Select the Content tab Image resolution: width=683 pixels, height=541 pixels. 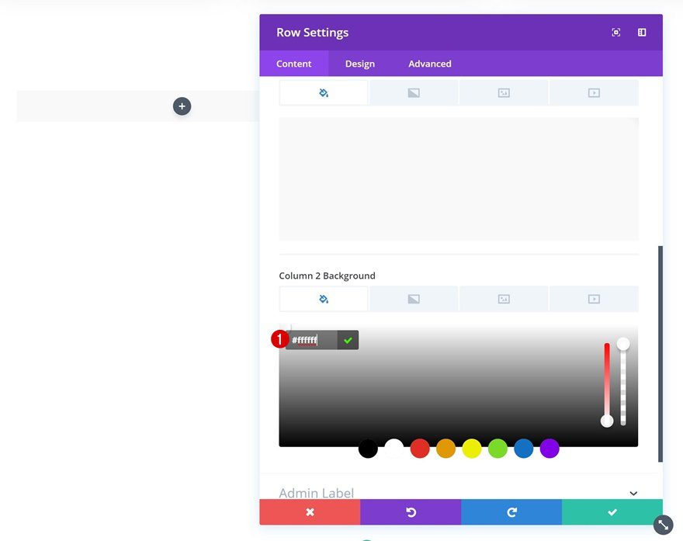click(294, 64)
